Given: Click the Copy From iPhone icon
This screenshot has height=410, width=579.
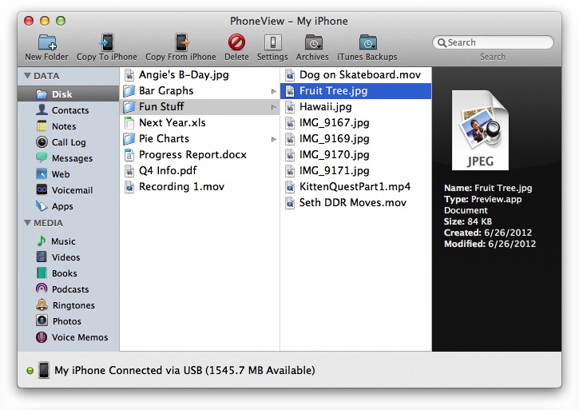Looking at the screenshot, I should point(180,42).
